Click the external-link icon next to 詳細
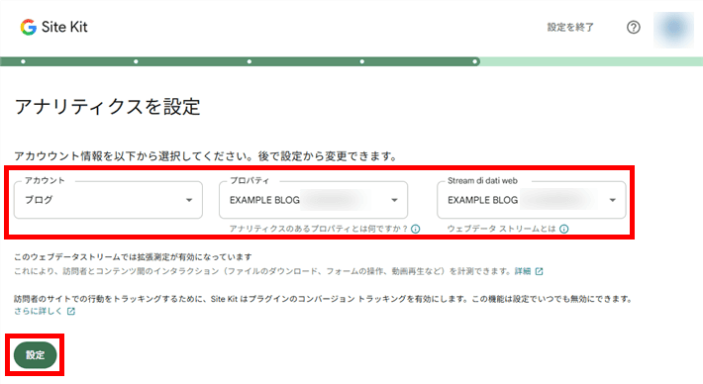Image resolution: width=703 pixels, height=384 pixels. point(539,271)
